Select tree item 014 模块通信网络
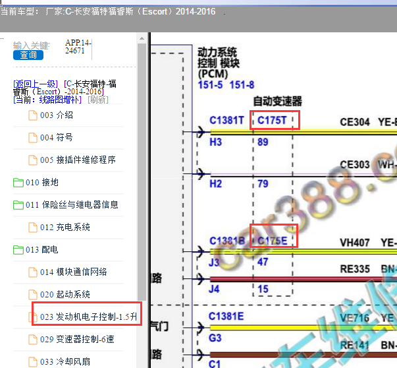The height and width of the screenshot is (368, 397). (x=74, y=272)
